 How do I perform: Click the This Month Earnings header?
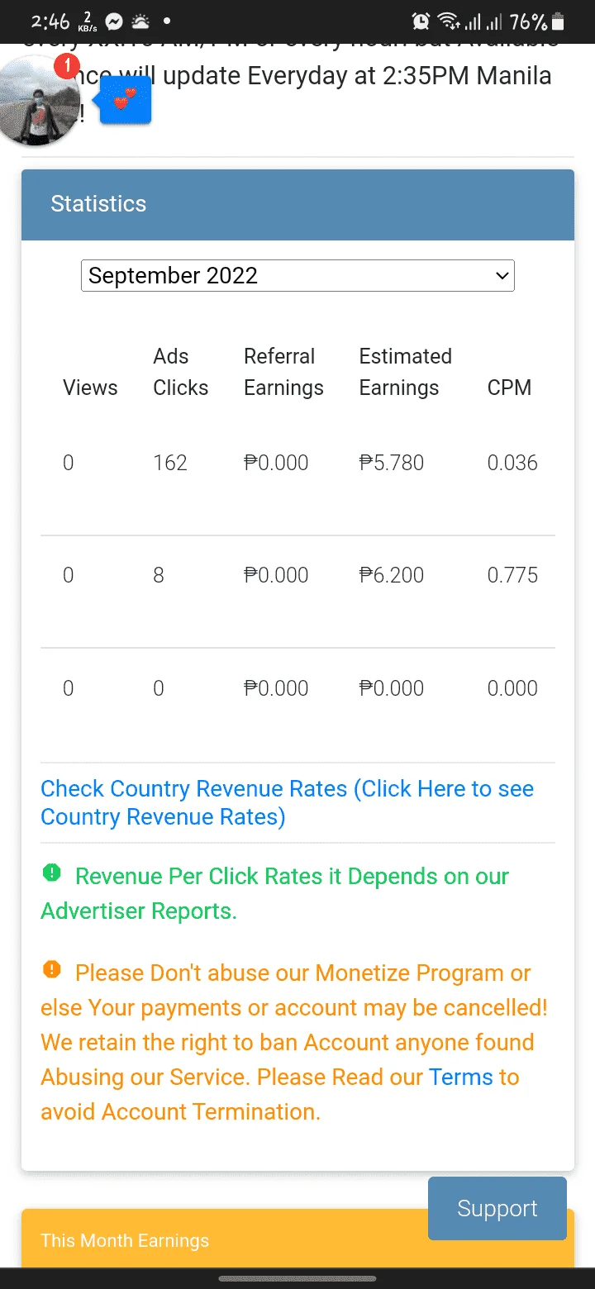point(297,1239)
